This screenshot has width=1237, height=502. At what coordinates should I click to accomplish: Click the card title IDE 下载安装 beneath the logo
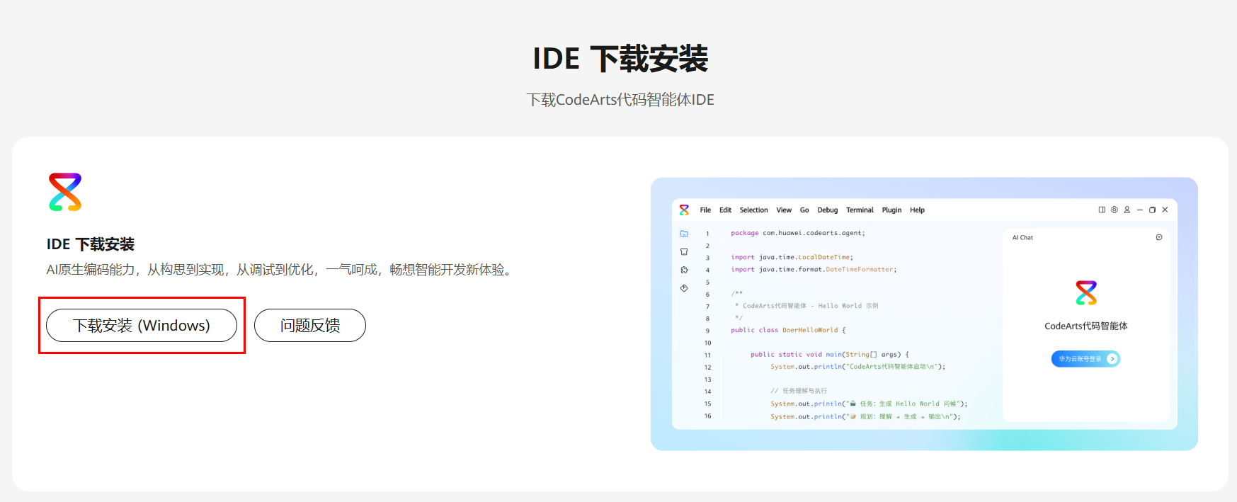(91, 244)
